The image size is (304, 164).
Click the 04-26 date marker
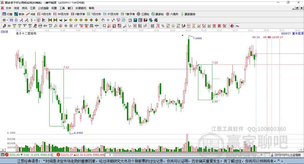click(x=256, y=37)
